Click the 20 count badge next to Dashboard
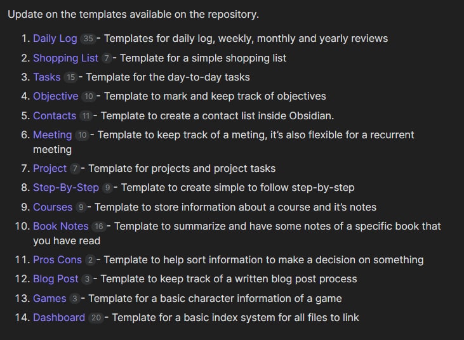 tap(96, 318)
